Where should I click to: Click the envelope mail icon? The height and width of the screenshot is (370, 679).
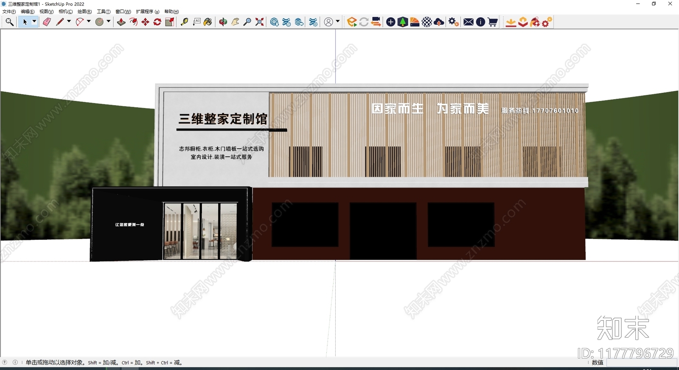(x=469, y=22)
